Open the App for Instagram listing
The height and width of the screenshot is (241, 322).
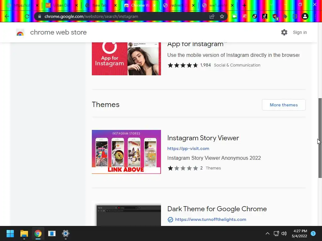tap(195, 44)
